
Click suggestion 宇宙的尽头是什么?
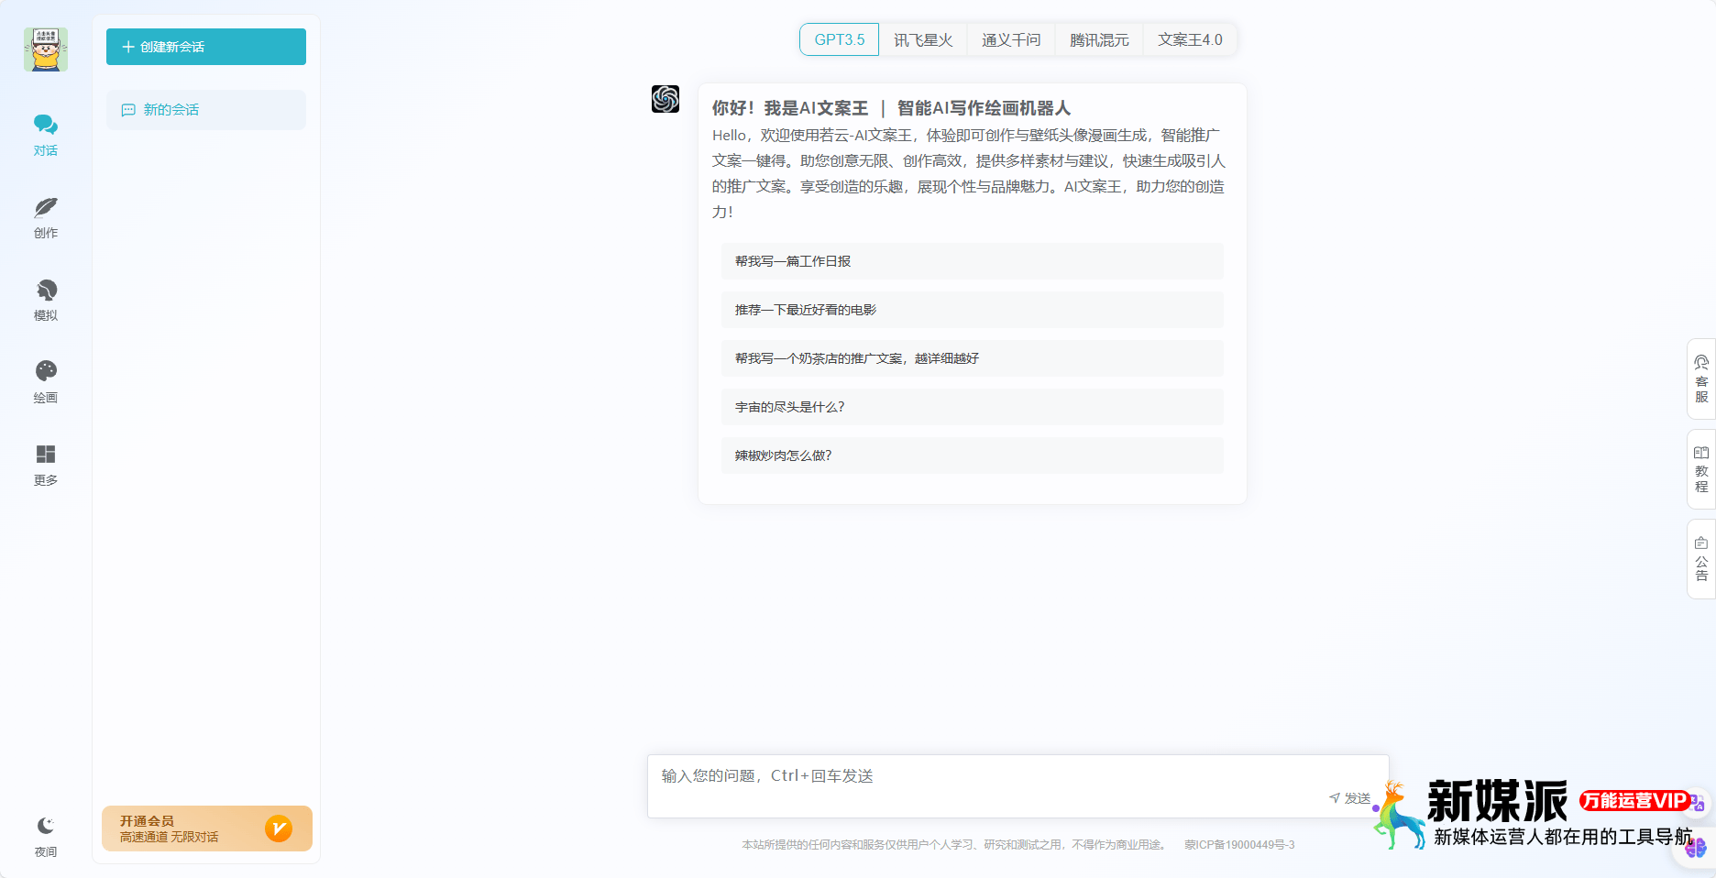click(972, 407)
